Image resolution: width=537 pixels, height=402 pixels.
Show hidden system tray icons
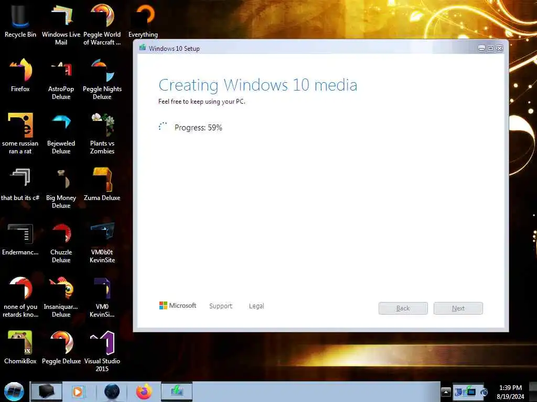[x=446, y=392]
